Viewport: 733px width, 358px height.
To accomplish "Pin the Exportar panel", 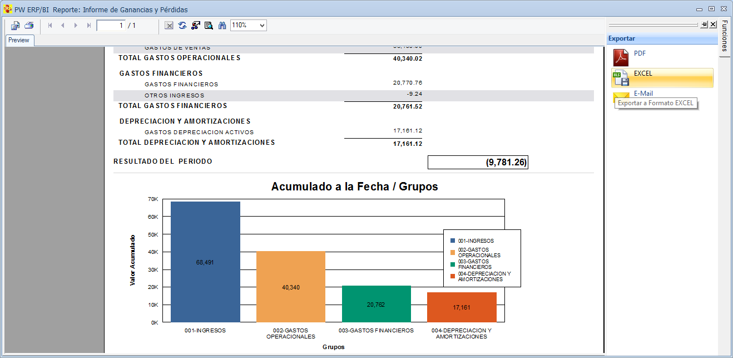I will pos(704,24).
